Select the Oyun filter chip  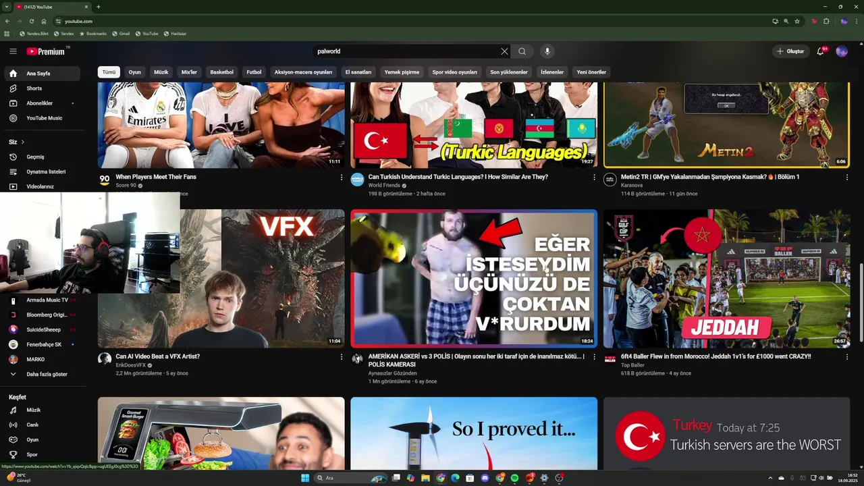pos(135,72)
